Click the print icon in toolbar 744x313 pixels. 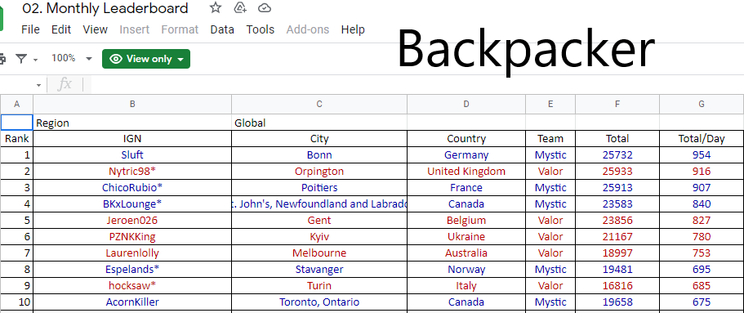tap(2, 58)
